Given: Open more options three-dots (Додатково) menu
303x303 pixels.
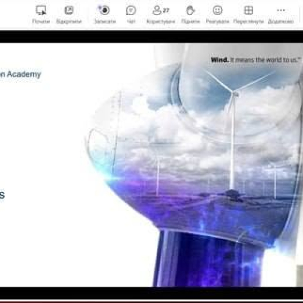Looking at the screenshot, I should click(281, 10).
